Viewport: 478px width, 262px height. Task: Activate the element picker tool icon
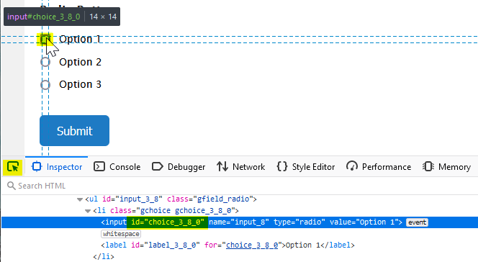click(13, 167)
